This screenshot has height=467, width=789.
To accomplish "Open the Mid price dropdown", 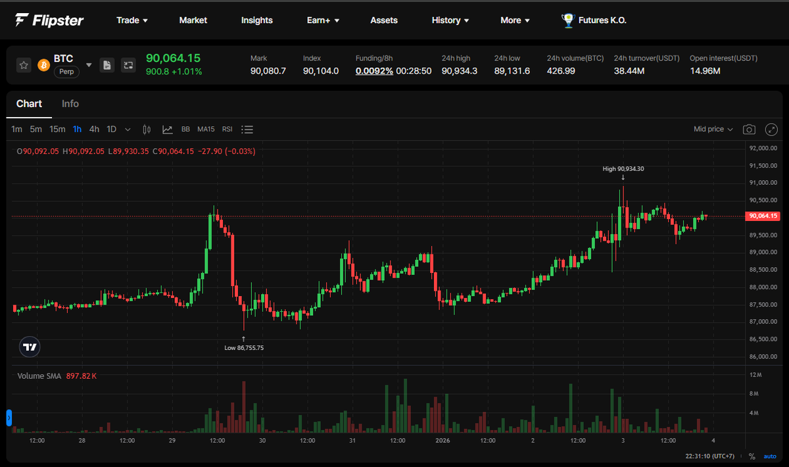I will click(713, 130).
